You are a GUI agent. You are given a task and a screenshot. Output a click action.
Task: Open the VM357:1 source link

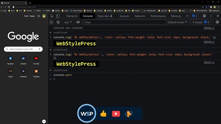pos(209,62)
